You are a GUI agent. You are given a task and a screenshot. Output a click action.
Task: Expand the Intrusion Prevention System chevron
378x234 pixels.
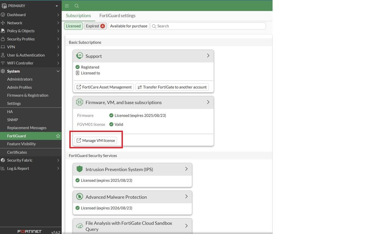(186, 169)
